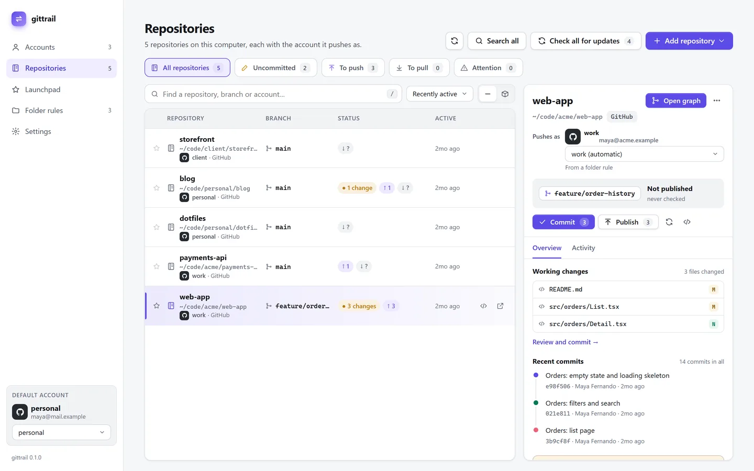Screen dimensions: 754x471
Task: Switch to compact density view icon
Action: (487, 94)
